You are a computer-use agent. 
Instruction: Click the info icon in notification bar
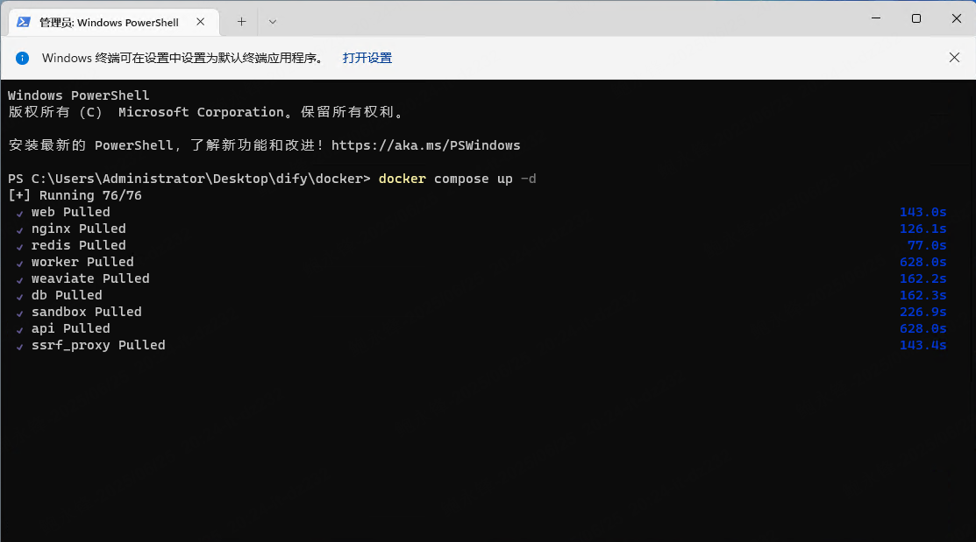23,59
